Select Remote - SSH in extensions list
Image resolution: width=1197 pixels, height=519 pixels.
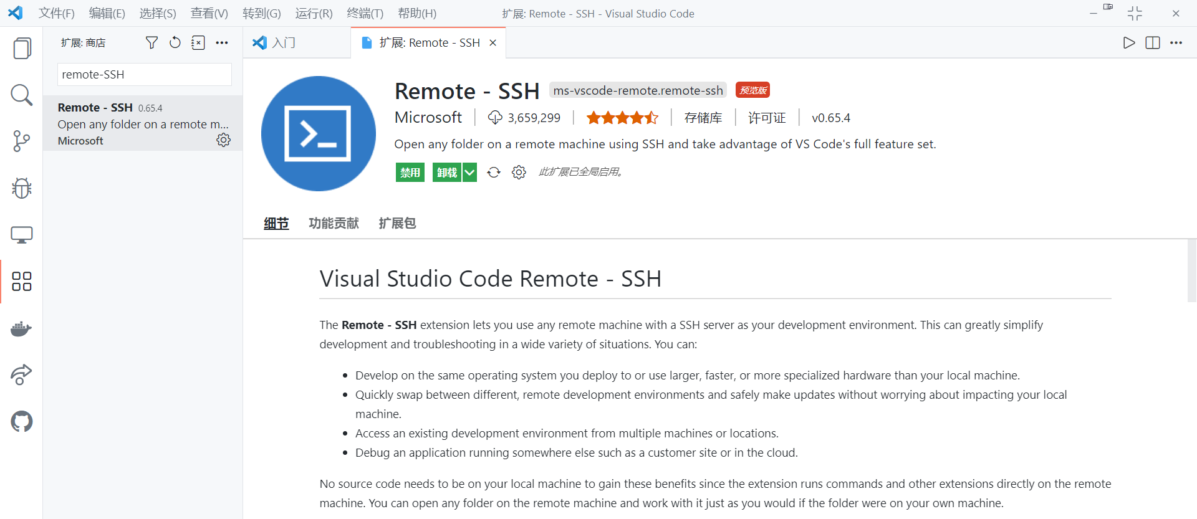(143, 123)
